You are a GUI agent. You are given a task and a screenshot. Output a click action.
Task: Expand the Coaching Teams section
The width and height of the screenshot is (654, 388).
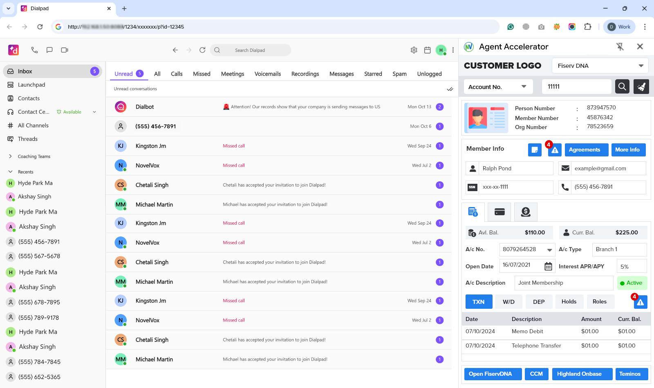[x=11, y=156]
